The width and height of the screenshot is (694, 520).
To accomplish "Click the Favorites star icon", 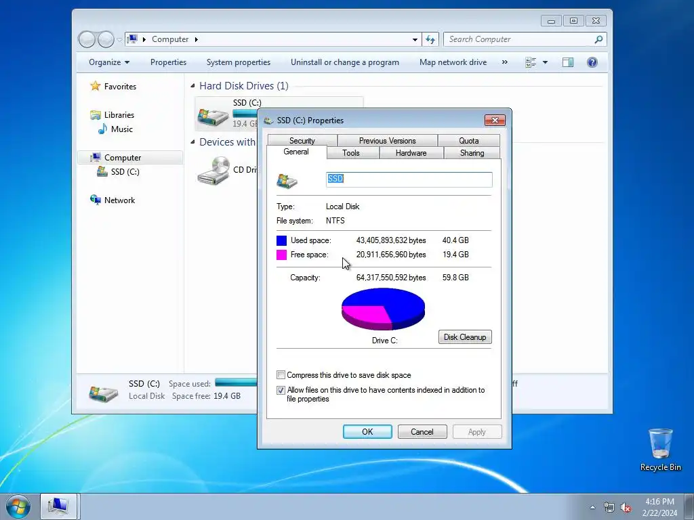I will [95, 86].
